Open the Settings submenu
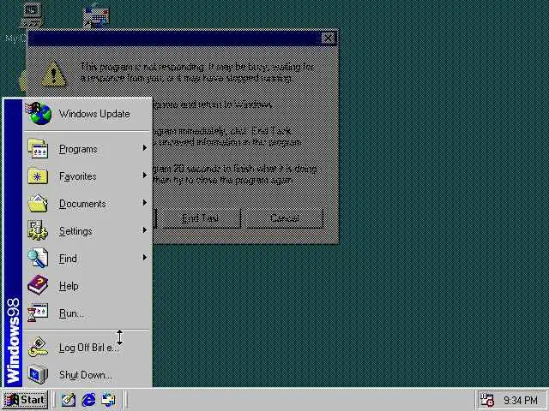The width and height of the screenshot is (549, 411). pyautogui.click(x=87, y=230)
